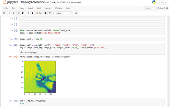Viewport: 170px width, 107px height.
Task: Click the save and checkpoint icon
Action: (4, 13)
